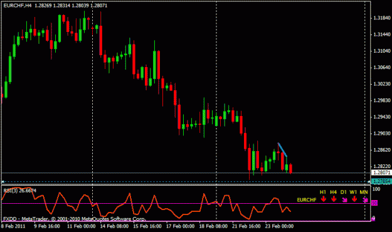Click the yellow W1 timeframe label
This screenshot has width=392, height=232.
353,192
